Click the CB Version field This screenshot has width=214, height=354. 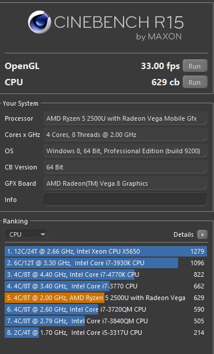125,167
